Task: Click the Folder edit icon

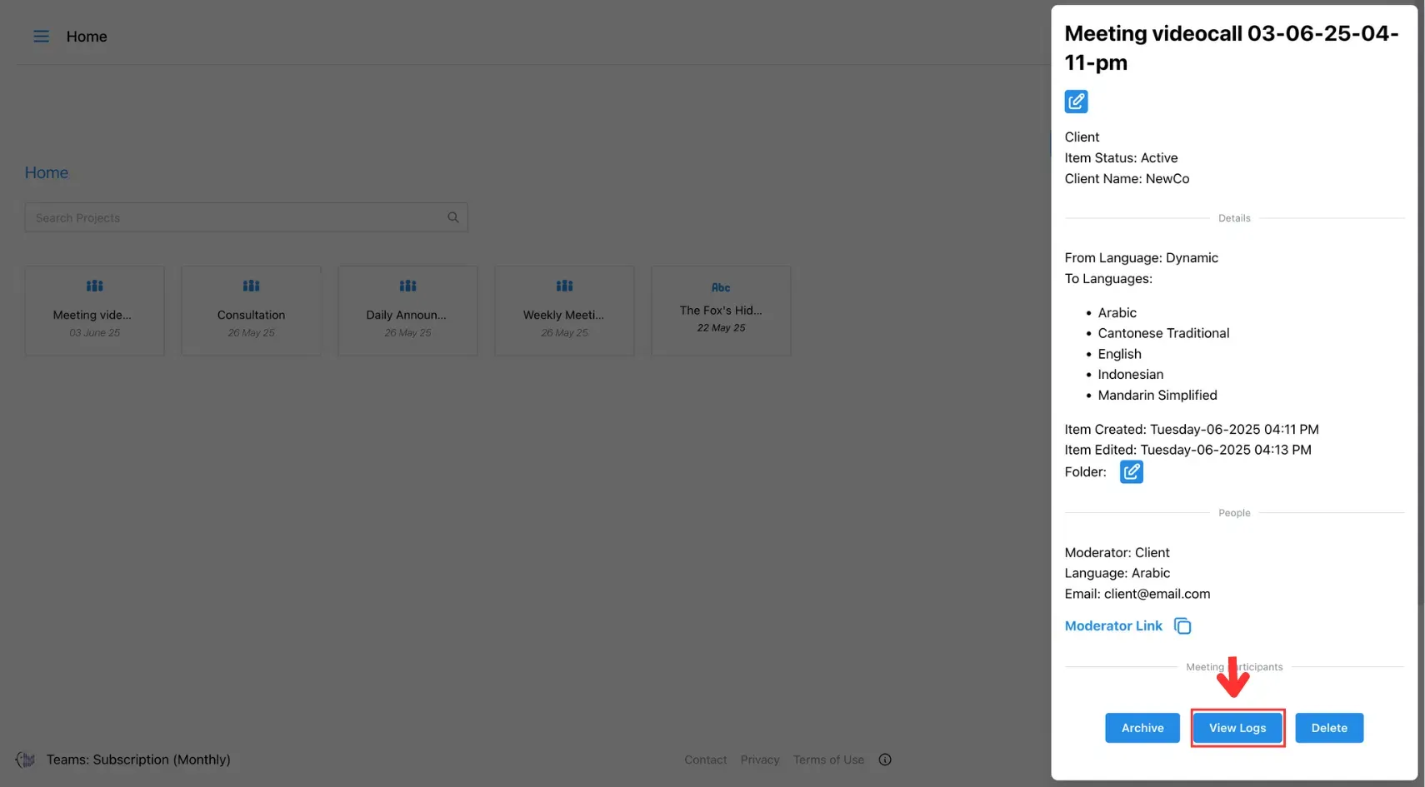Action: click(x=1131, y=472)
